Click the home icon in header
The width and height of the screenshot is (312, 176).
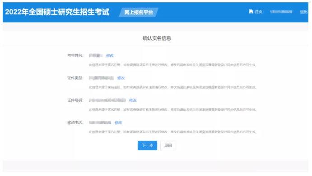click(x=251, y=11)
